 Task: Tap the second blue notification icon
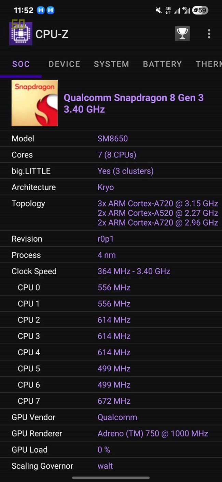(x=50, y=10)
